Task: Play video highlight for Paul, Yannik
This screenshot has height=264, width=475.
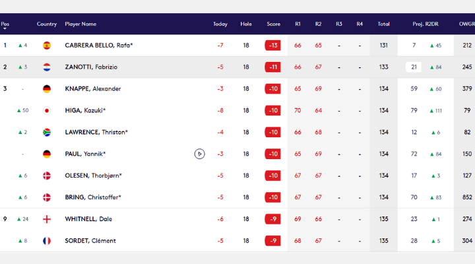Action: (199, 154)
